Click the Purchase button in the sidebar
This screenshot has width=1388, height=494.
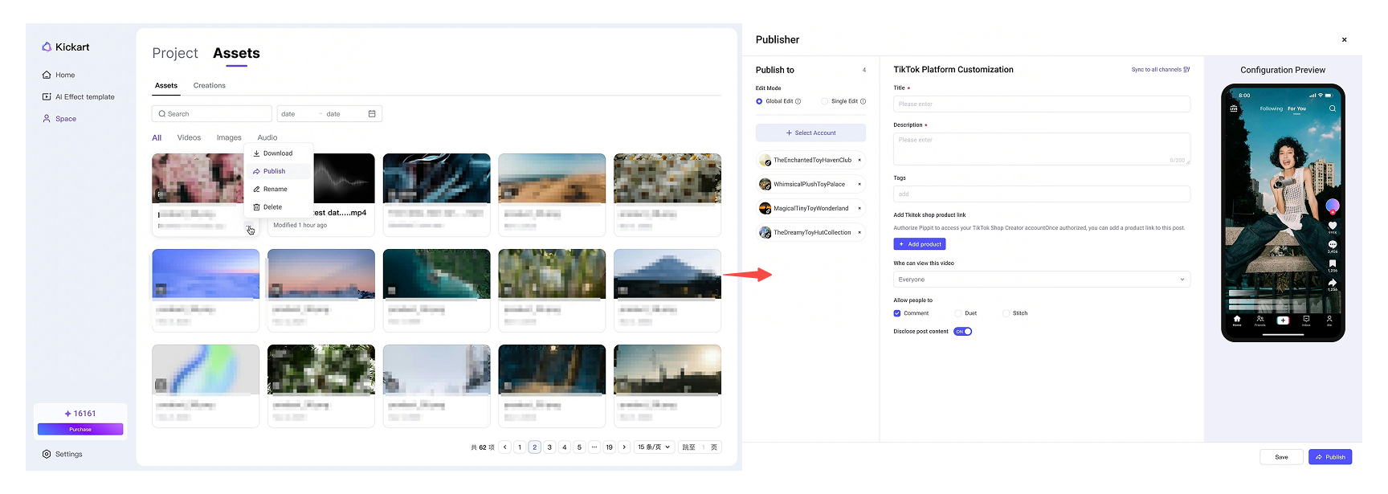[80, 429]
